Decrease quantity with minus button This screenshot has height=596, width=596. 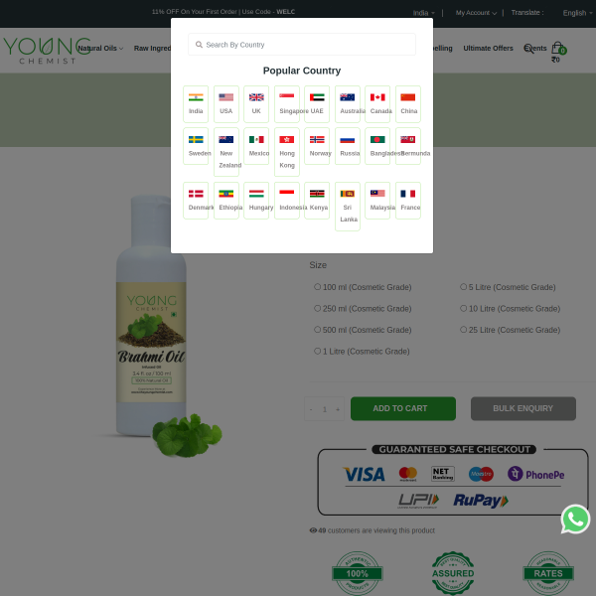[311, 409]
